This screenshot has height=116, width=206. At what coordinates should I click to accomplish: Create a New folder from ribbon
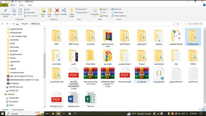coord(72,13)
